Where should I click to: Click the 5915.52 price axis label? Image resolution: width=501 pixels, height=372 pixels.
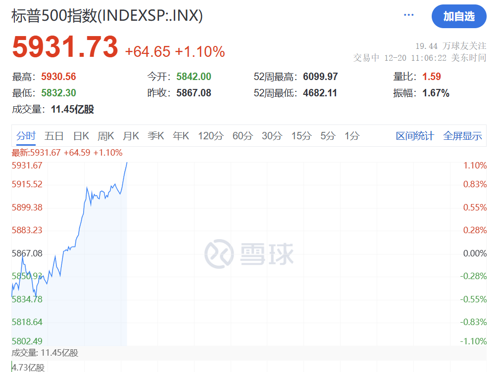(x=27, y=184)
